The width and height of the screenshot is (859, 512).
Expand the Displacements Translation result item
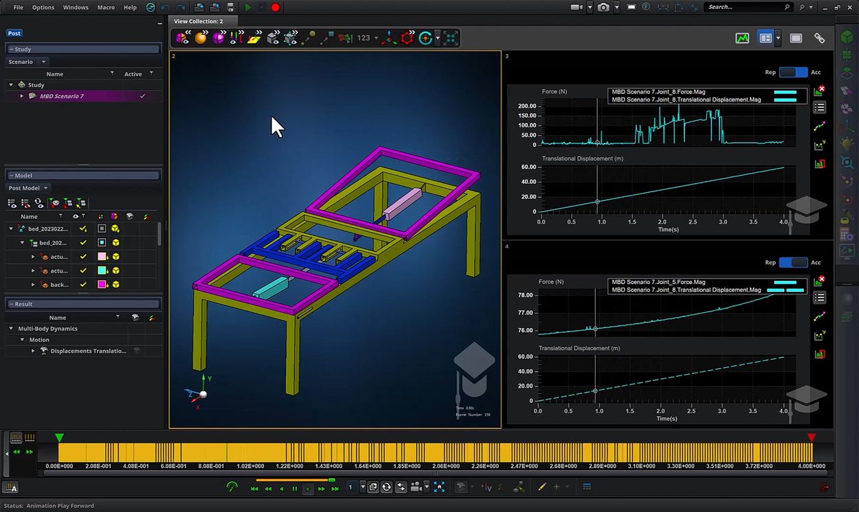pyautogui.click(x=33, y=351)
